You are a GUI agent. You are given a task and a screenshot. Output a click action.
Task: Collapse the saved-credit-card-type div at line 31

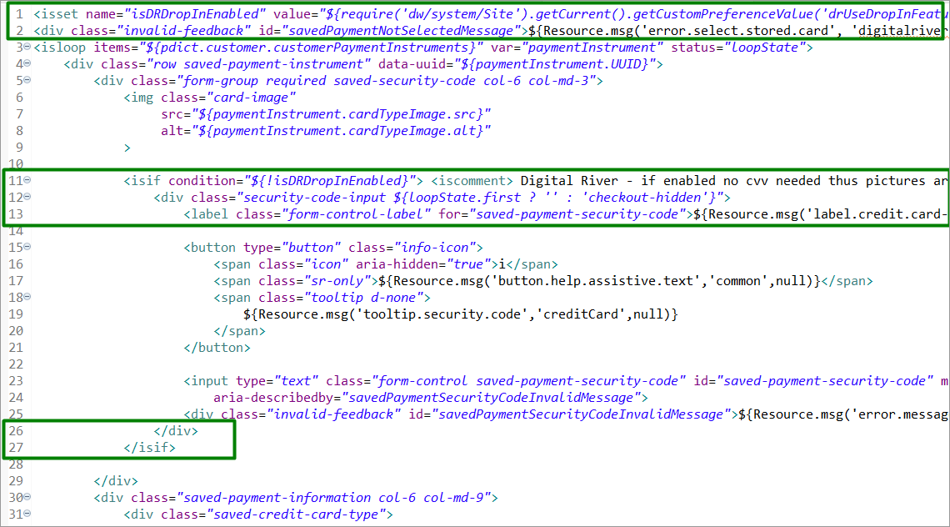[x=26, y=514]
